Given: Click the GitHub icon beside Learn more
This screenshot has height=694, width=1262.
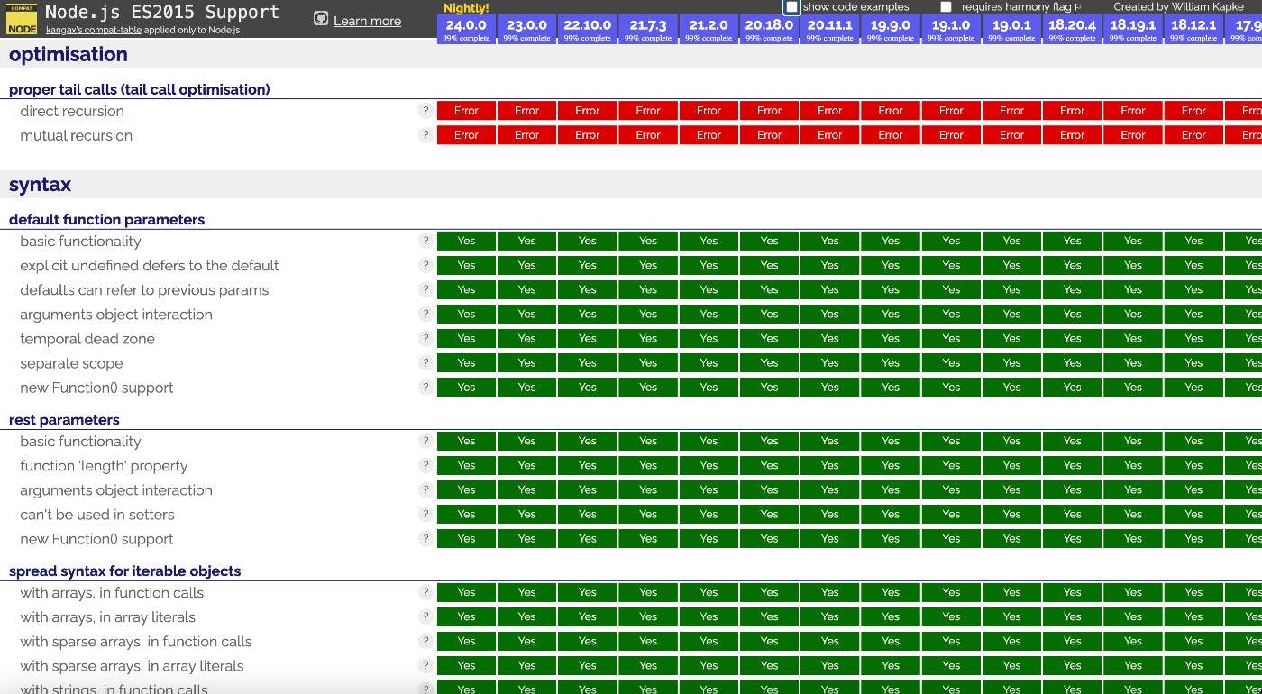Looking at the screenshot, I should tap(321, 19).
